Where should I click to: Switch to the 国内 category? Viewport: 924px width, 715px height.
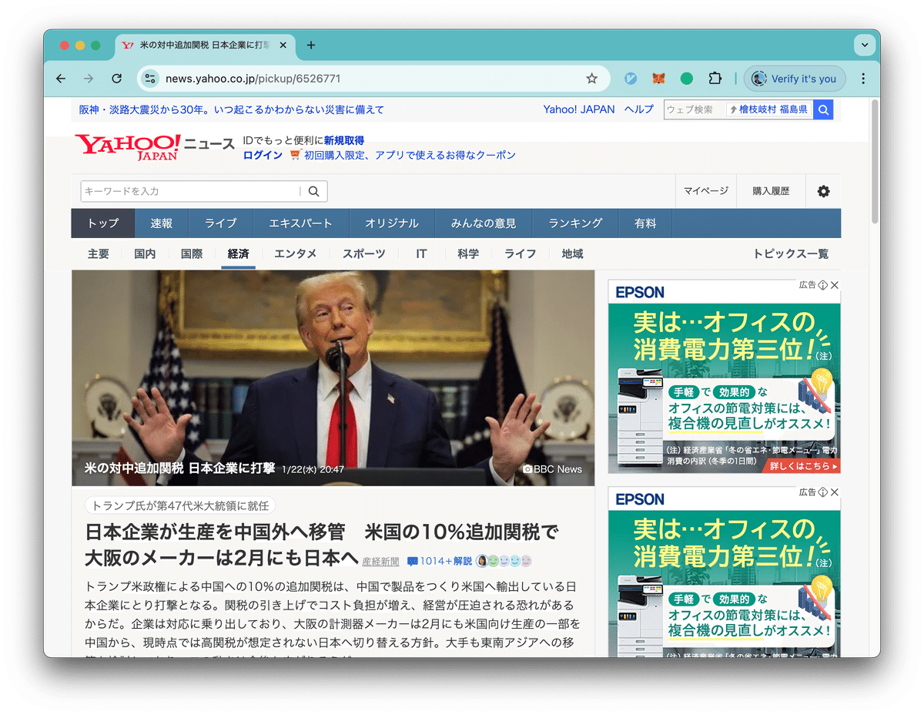pyautogui.click(x=145, y=253)
